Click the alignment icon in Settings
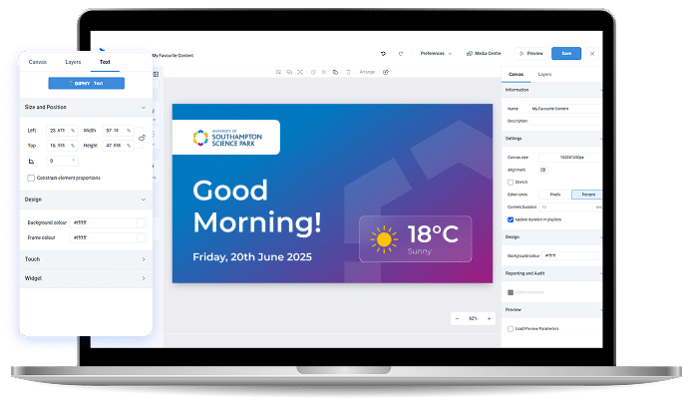Viewport: 690px width, 412px height. click(543, 170)
